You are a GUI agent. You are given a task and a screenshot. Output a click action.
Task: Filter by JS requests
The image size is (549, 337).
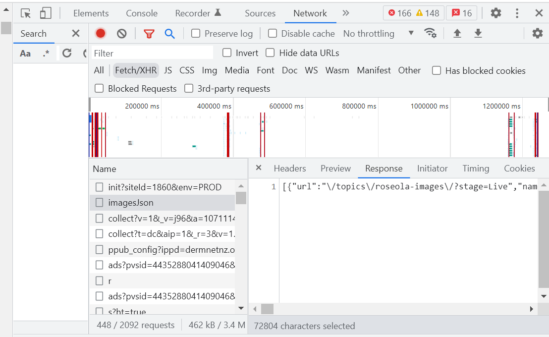(x=168, y=70)
